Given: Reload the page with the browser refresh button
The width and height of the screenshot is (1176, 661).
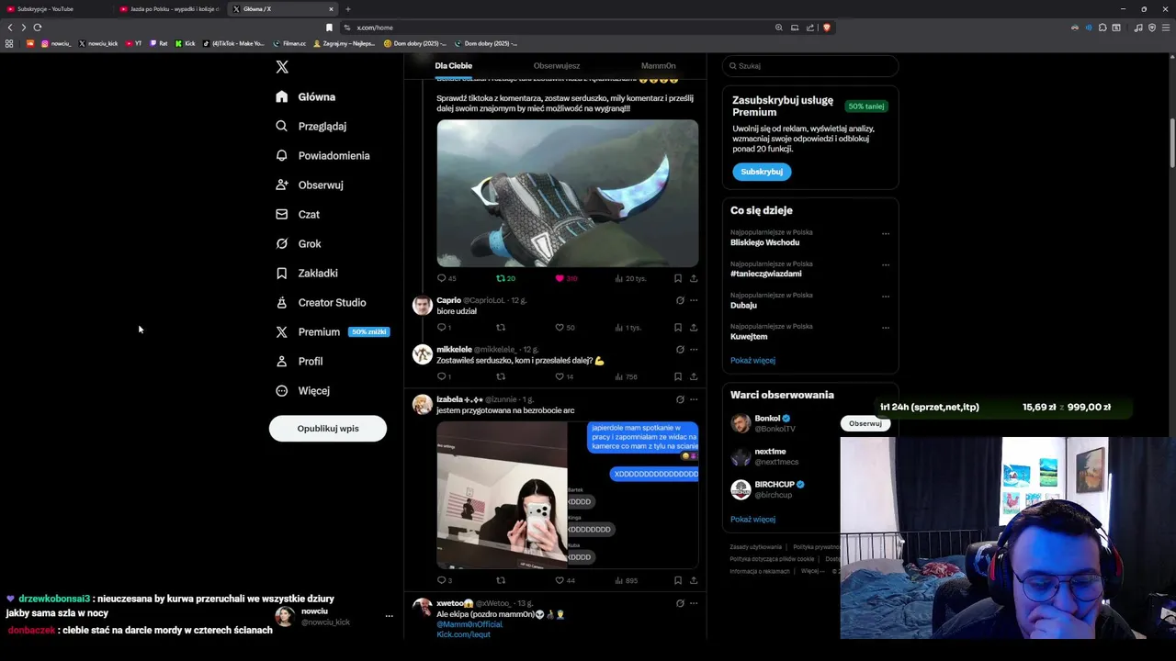Looking at the screenshot, I should 38,28.
